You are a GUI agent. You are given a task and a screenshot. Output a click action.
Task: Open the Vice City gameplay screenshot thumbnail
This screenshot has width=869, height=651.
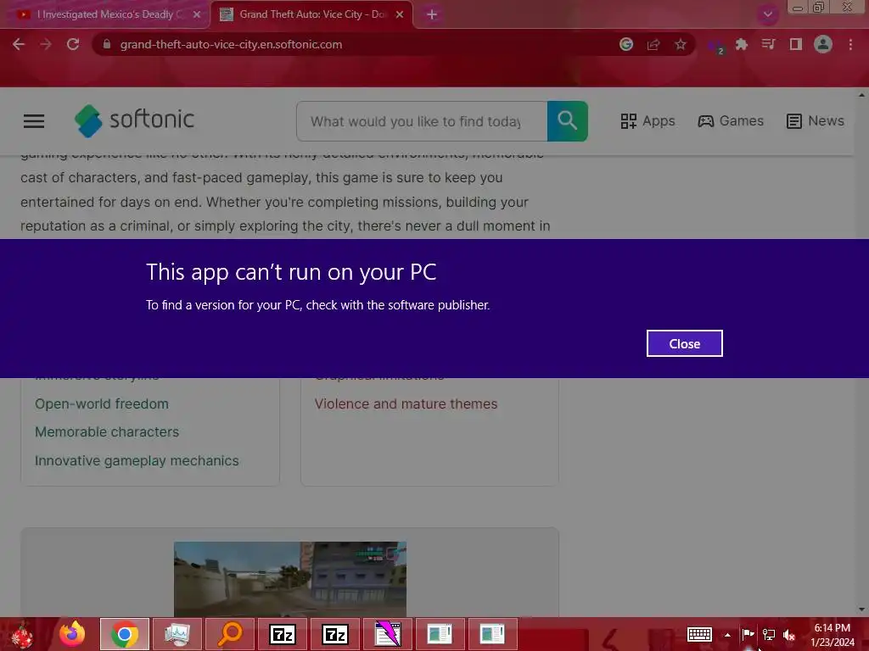pos(290,579)
